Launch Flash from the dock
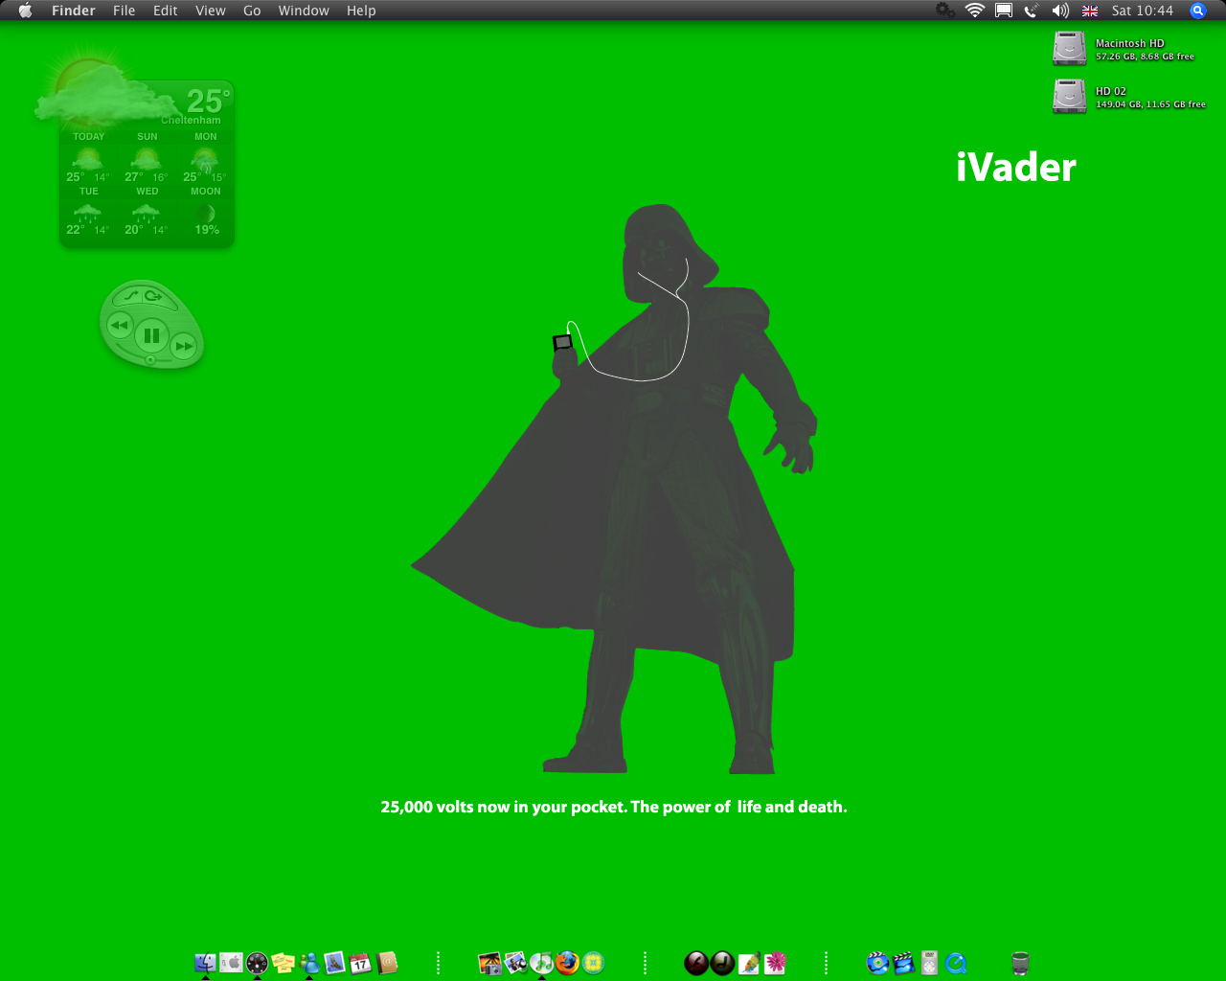This screenshot has width=1226, height=981. click(696, 963)
